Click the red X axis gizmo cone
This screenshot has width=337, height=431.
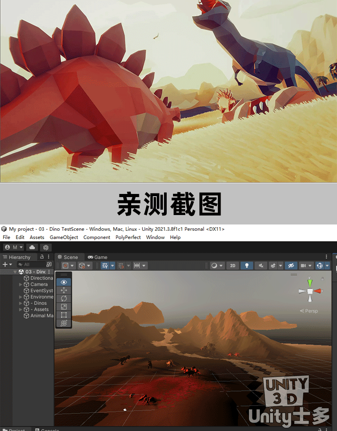coord(318,291)
